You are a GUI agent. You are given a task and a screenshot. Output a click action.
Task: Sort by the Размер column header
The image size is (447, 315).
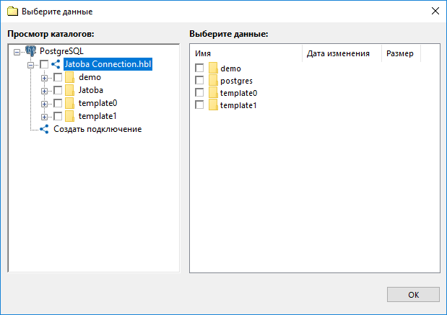pyautogui.click(x=401, y=53)
